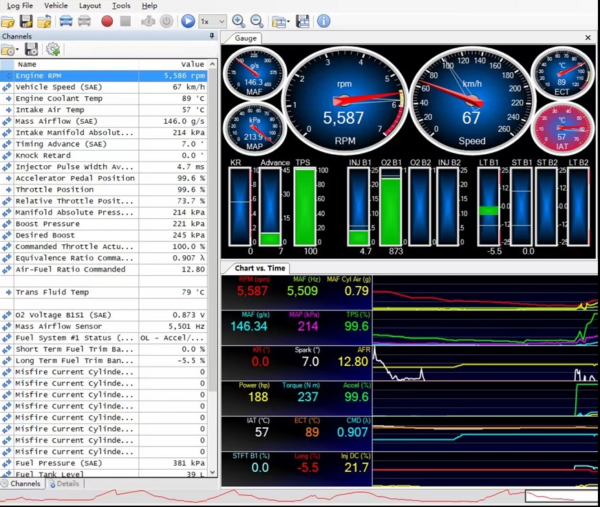The height and width of the screenshot is (507, 600).
Task: Open the Help menu
Action: 149,6
